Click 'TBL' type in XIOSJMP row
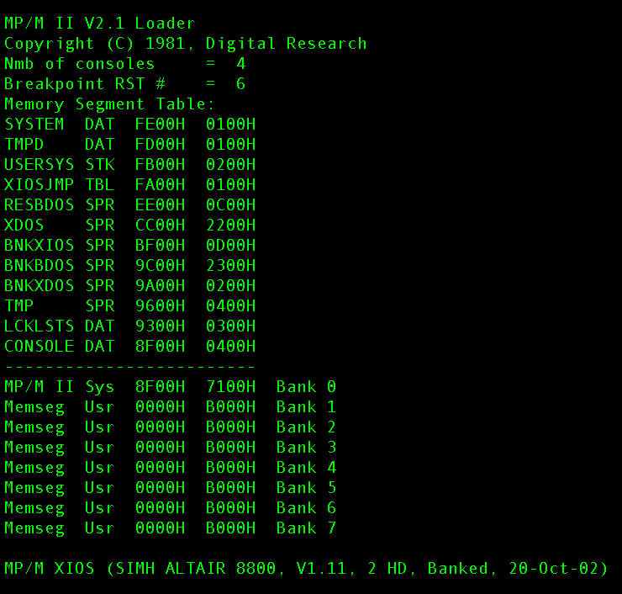This screenshot has width=622, height=594. click(x=100, y=185)
